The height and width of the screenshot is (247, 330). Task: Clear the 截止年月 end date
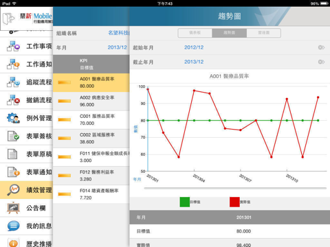pyautogui.click(x=321, y=62)
